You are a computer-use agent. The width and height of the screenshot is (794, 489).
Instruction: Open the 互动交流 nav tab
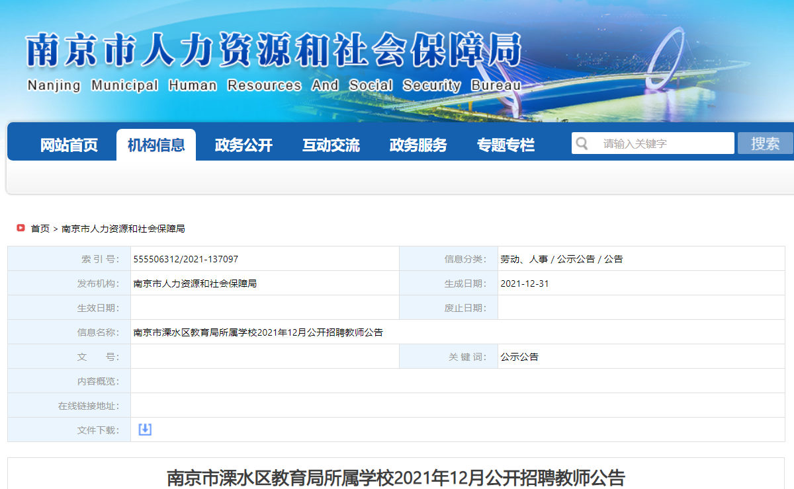pos(331,145)
